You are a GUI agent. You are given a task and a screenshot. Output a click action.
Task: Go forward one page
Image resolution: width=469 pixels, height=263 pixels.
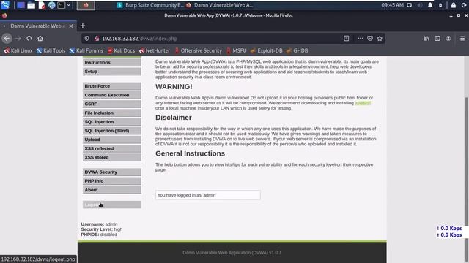tap(18, 39)
